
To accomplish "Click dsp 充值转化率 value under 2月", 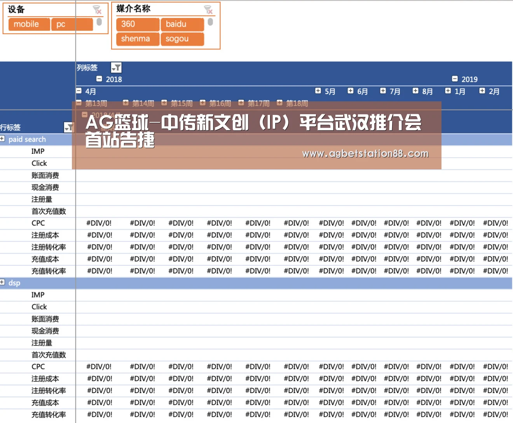I will [x=496, y=414].
